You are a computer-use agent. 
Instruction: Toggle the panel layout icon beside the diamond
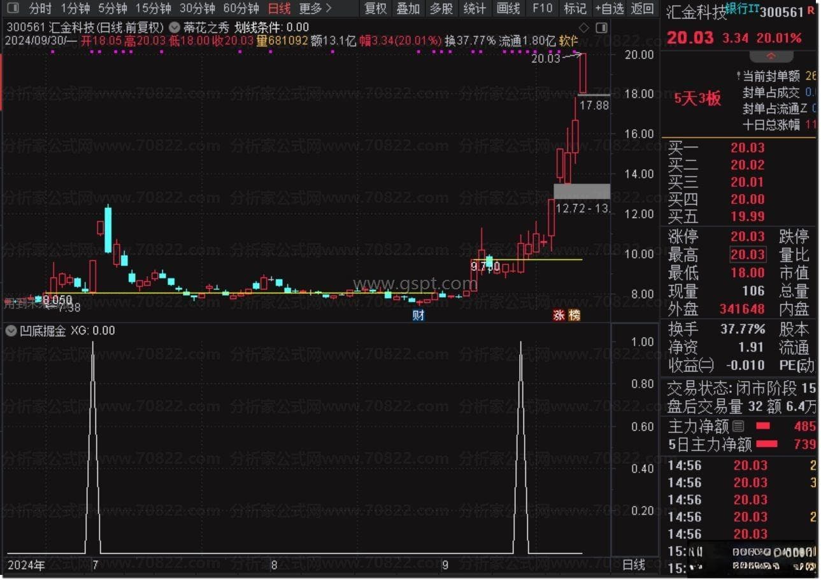(601, 27)
